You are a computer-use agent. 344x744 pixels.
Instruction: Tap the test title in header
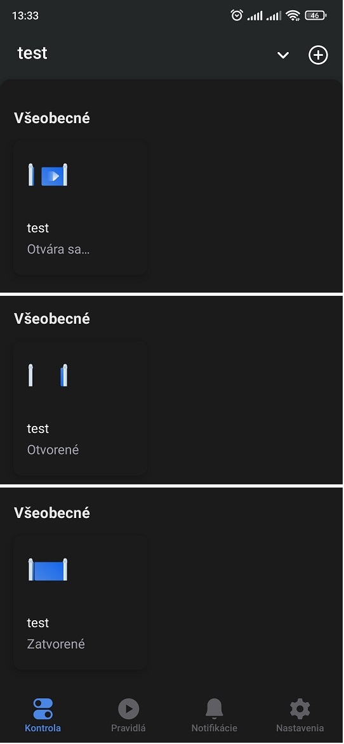[x=32, y=53]
